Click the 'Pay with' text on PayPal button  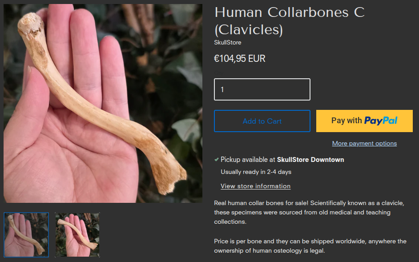click(x=346, y=121)
